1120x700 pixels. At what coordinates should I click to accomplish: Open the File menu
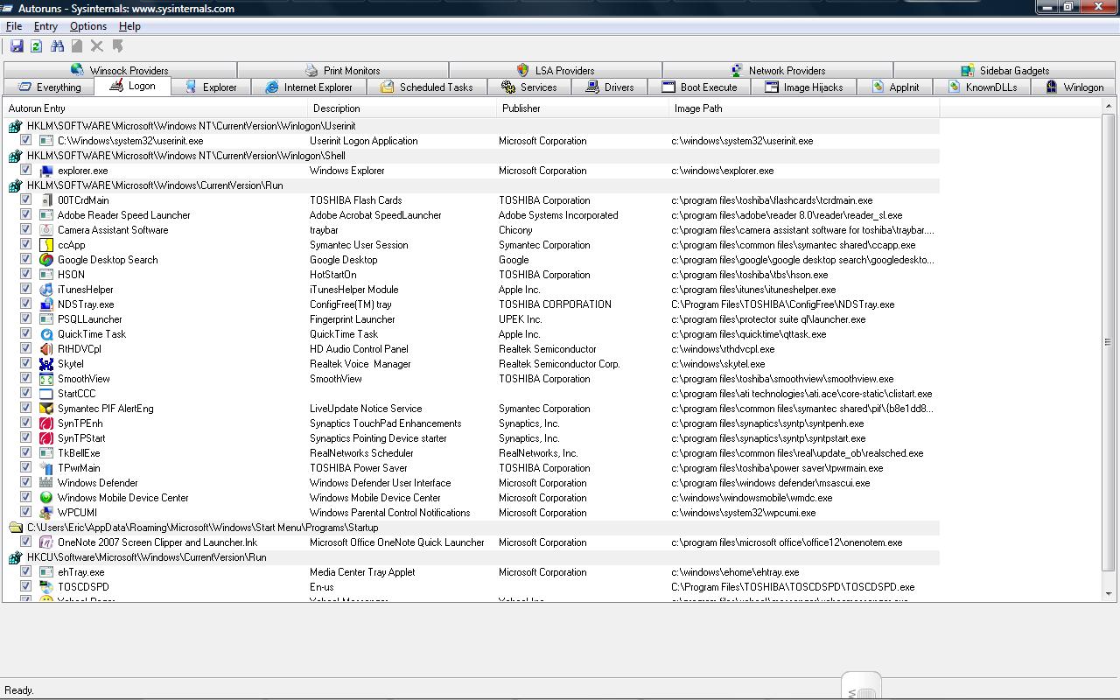point(14,26)
